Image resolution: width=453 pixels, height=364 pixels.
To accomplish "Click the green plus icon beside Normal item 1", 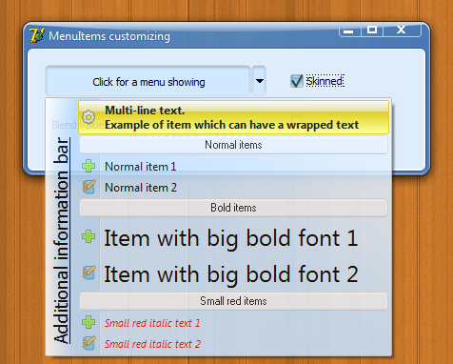I will pyautogui.click(x=89, y=166).
